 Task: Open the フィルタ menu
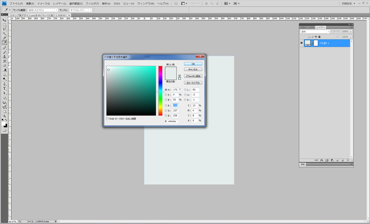pyautogui.click(x=92, y=3)
